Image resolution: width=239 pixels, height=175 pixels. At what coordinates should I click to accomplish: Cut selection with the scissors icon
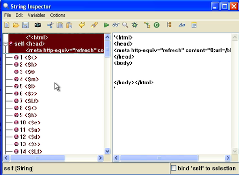click(50, 25)
